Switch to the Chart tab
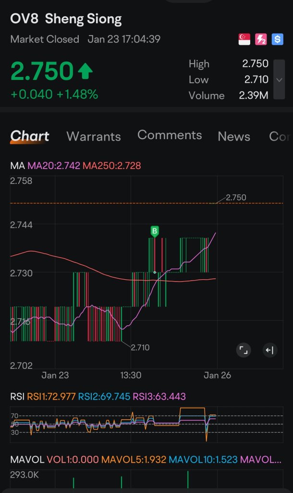Viewport: 293px width, 493px height. (x=29, y=136)
